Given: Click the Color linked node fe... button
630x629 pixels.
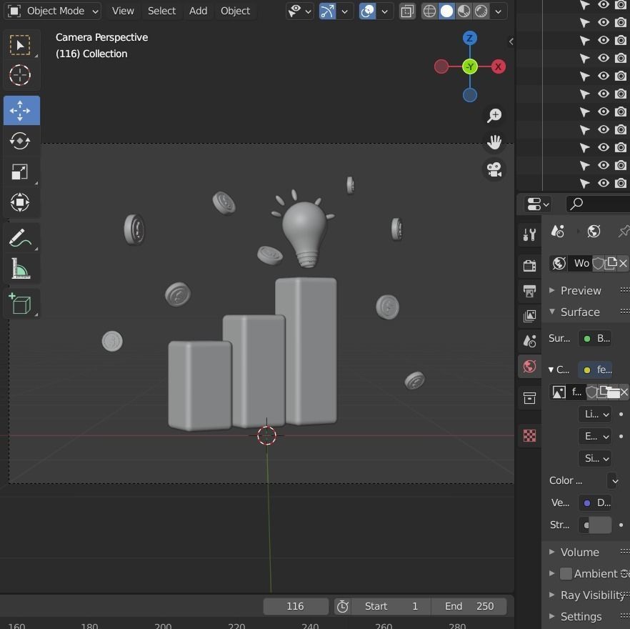Looking at the screenshot, I should (x=596, y=370).
